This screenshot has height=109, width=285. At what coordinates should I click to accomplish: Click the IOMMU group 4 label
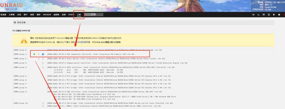tap(20, 67)
